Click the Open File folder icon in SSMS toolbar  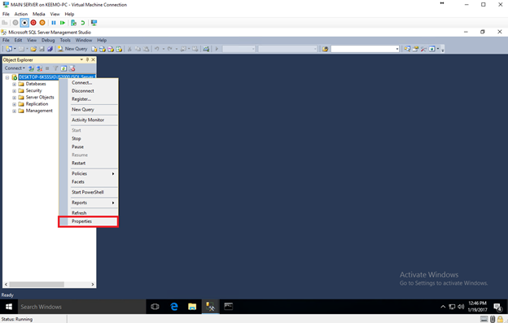[x=33, y=49]
